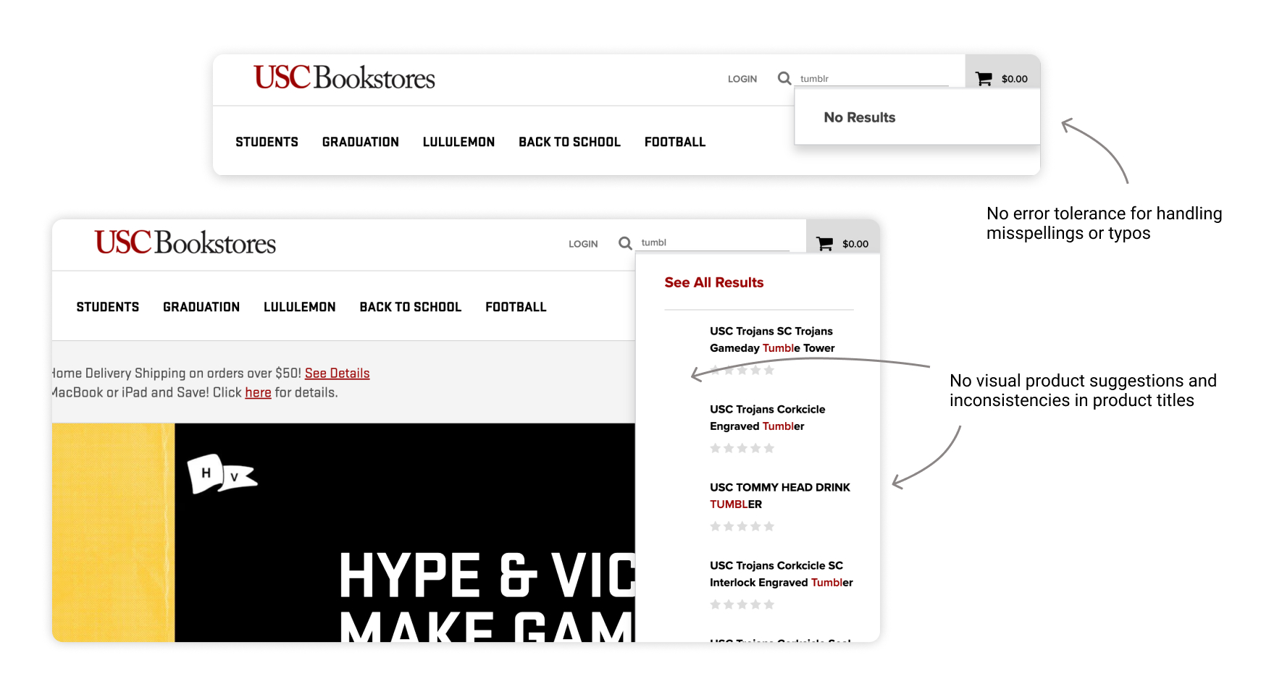Viewport: 1282px width, 684px height.
Task: Click the magnifier icon beside the "tumbl" search
Action: pos(624,243)
